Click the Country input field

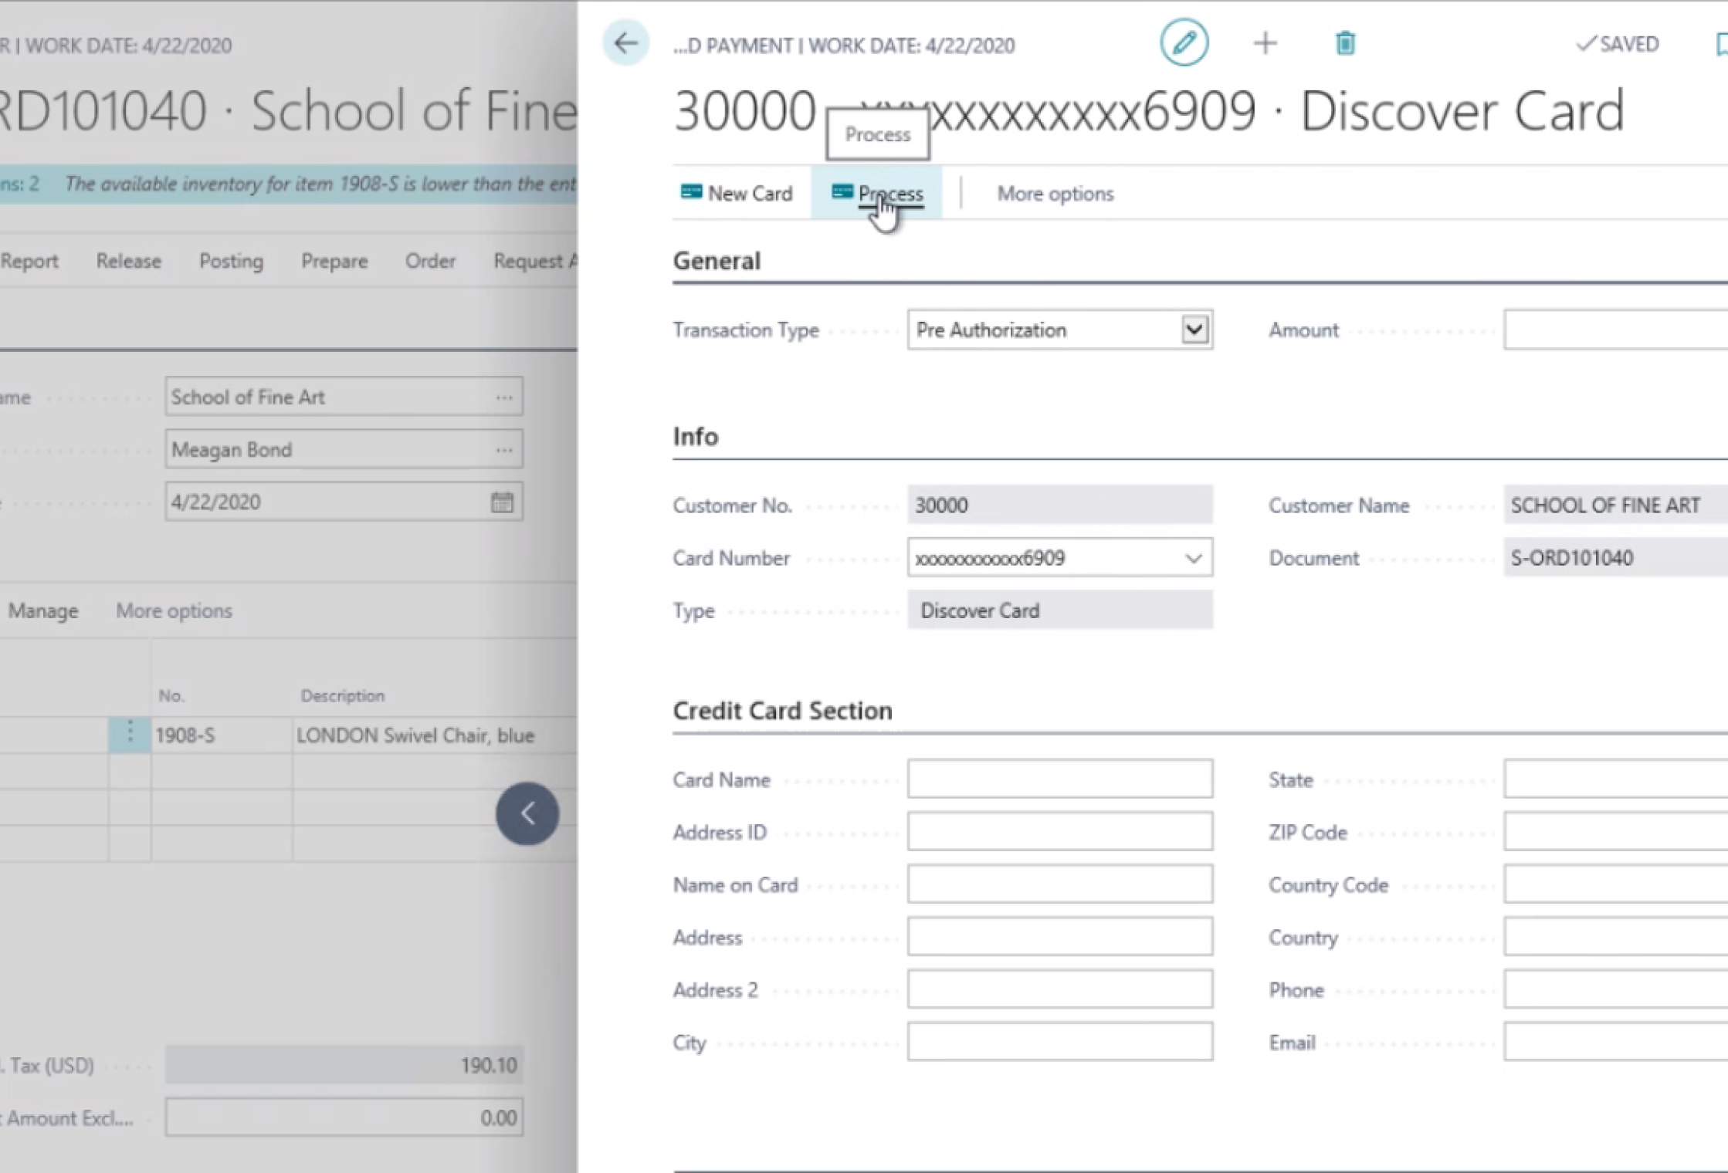click(x=1615, y=936)
